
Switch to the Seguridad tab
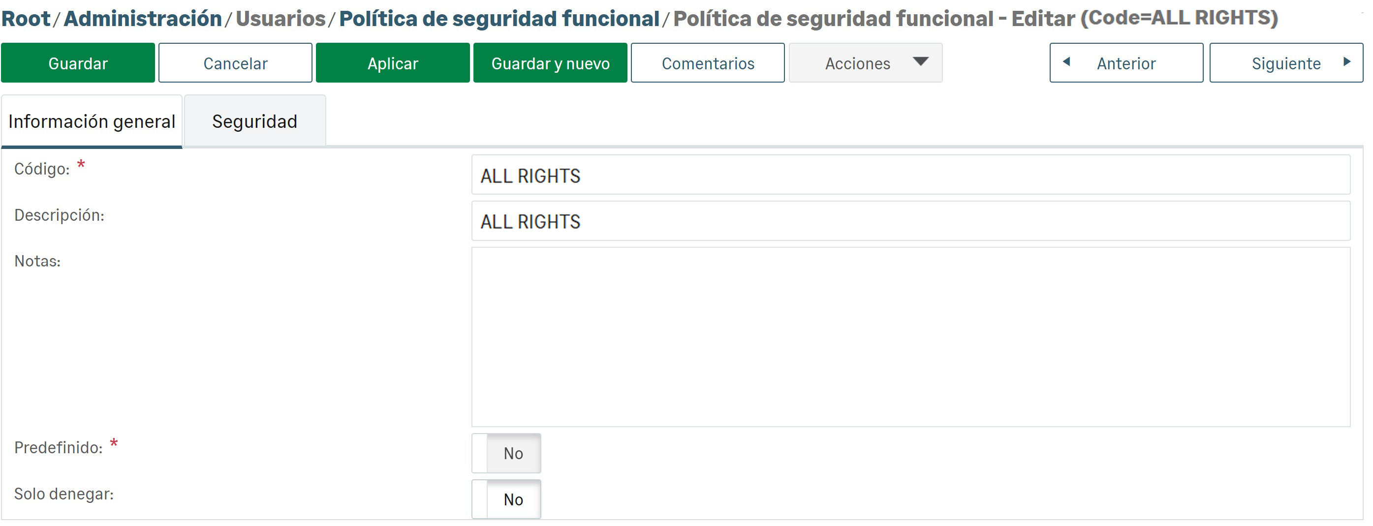[255, 121]
